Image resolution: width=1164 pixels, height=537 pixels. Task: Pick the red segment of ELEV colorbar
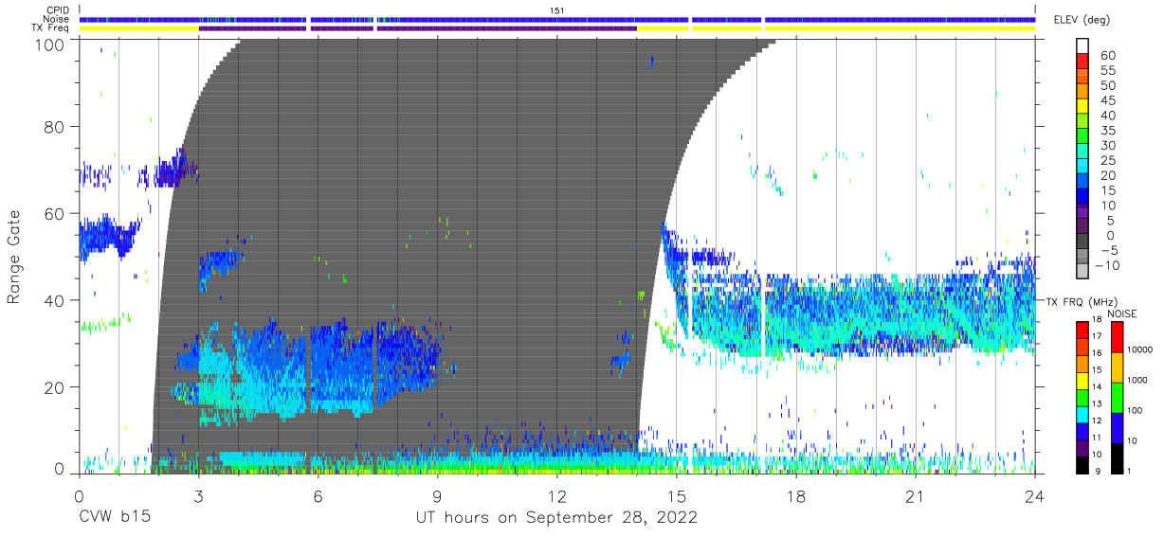(1082, 63)
